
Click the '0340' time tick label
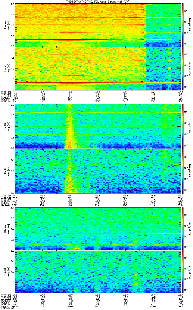[x=153, y=306]
